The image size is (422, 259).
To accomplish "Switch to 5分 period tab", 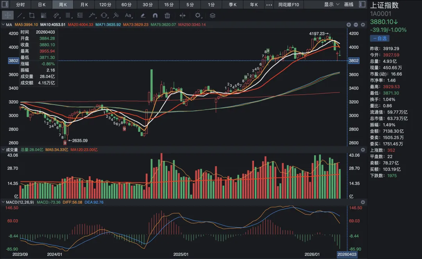I will [190, 5].
